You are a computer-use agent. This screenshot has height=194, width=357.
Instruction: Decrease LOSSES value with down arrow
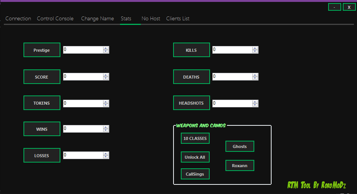pos(106,157)
